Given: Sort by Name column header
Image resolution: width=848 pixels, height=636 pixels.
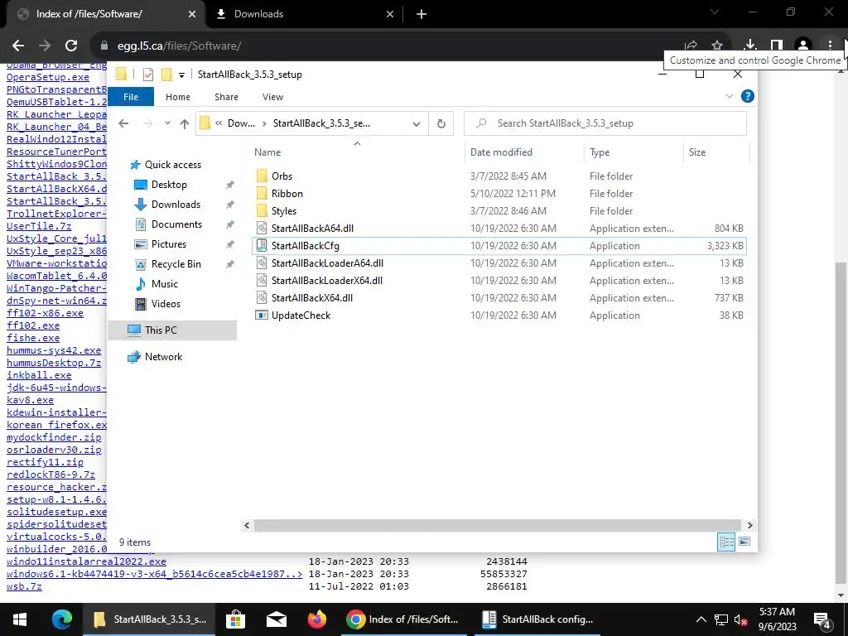Looking at the screenshot, I should [x=267, y=152].
